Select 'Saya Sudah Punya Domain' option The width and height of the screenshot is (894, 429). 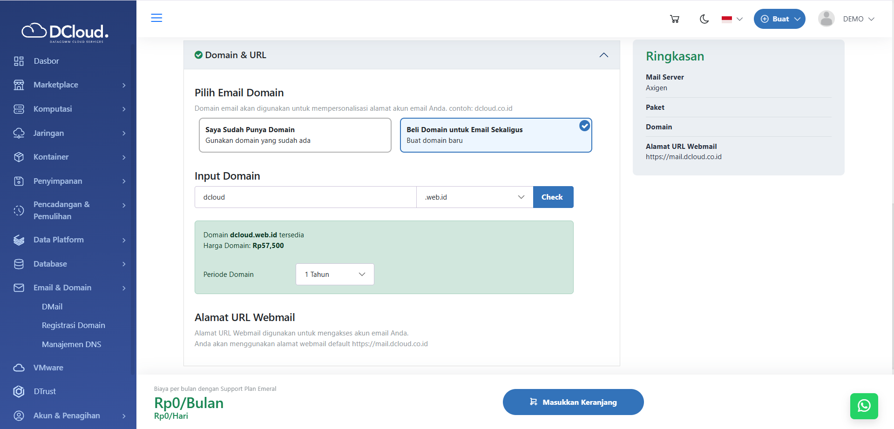click(x=295, y=135)
